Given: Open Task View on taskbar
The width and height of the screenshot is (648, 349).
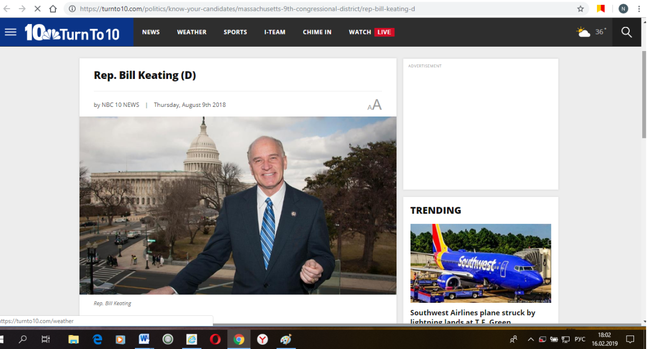Looking at the screenshot, I should [46, 339].
